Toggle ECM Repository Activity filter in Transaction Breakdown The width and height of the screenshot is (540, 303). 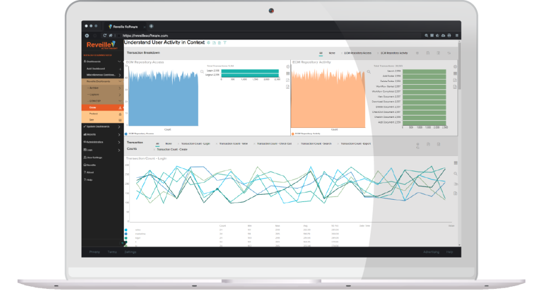[394, 53]
